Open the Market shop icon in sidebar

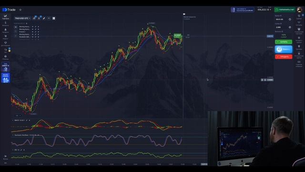[5, 37]
